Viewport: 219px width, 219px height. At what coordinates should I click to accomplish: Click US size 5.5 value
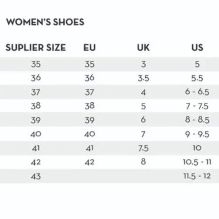coord(197,78)
